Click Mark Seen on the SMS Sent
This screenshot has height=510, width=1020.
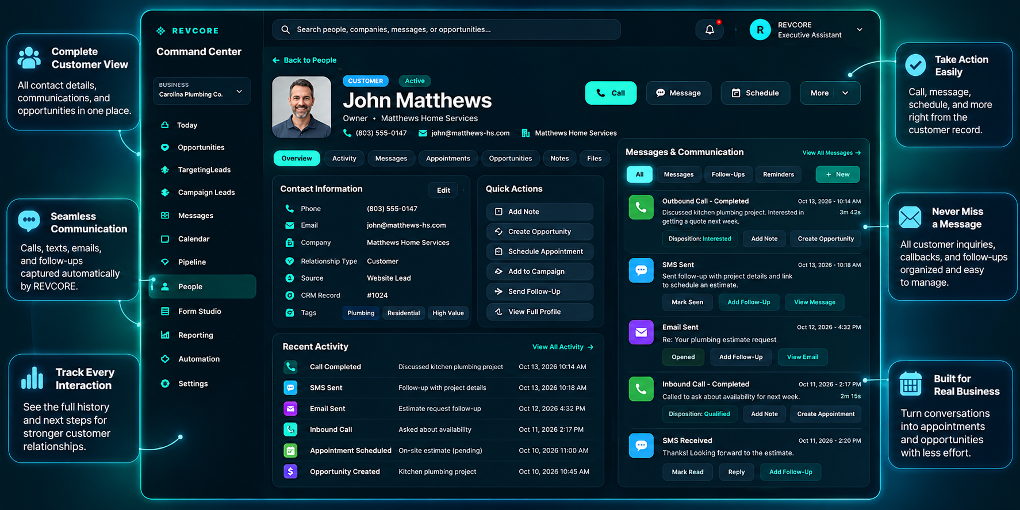point(687,302)
